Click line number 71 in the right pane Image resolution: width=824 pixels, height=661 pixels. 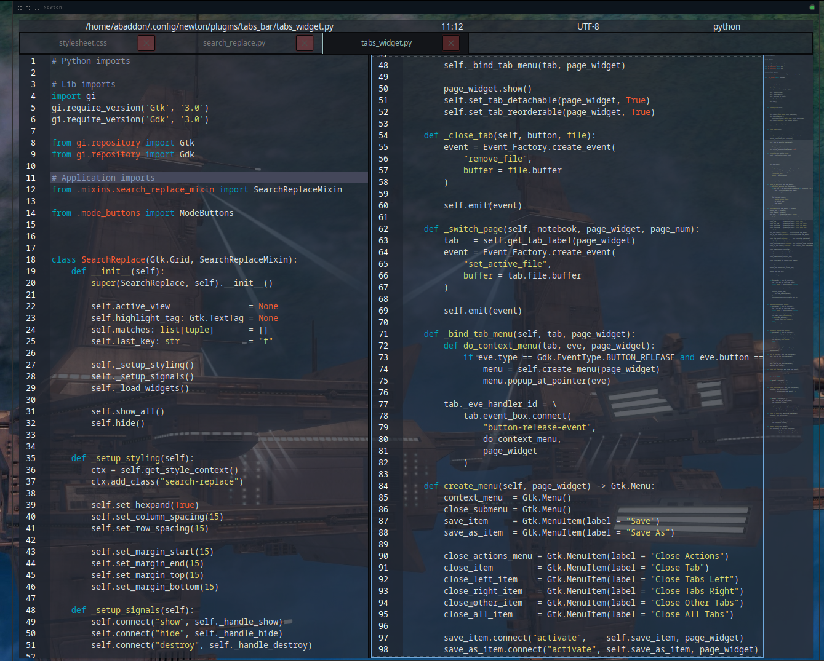point(383,334)
